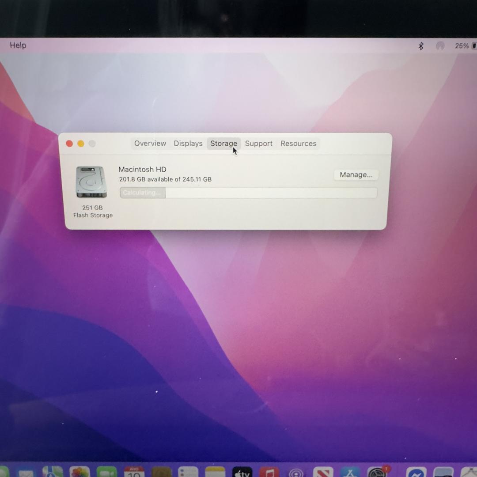Open Reminders from the dock
Viewport: 477px width, 477px height.
(x=188, y=472)
